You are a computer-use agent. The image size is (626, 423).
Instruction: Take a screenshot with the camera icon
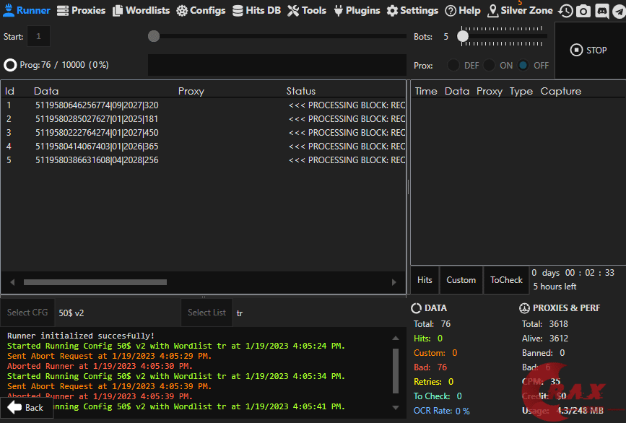(583, 11)
